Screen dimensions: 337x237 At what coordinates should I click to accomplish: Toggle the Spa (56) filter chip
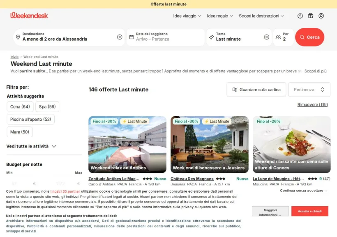(x=47, y=106)
